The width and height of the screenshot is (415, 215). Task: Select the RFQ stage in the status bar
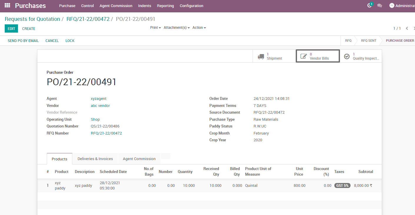click(x=348, y=41)
